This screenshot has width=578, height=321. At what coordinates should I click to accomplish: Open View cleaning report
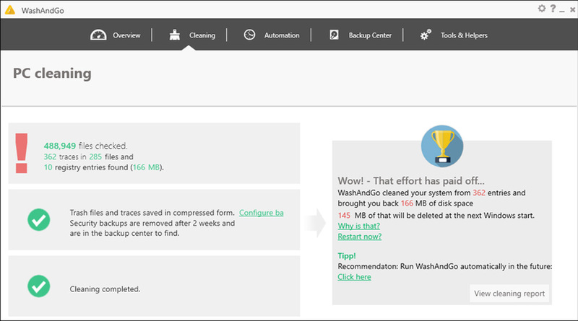pos(509,294)
